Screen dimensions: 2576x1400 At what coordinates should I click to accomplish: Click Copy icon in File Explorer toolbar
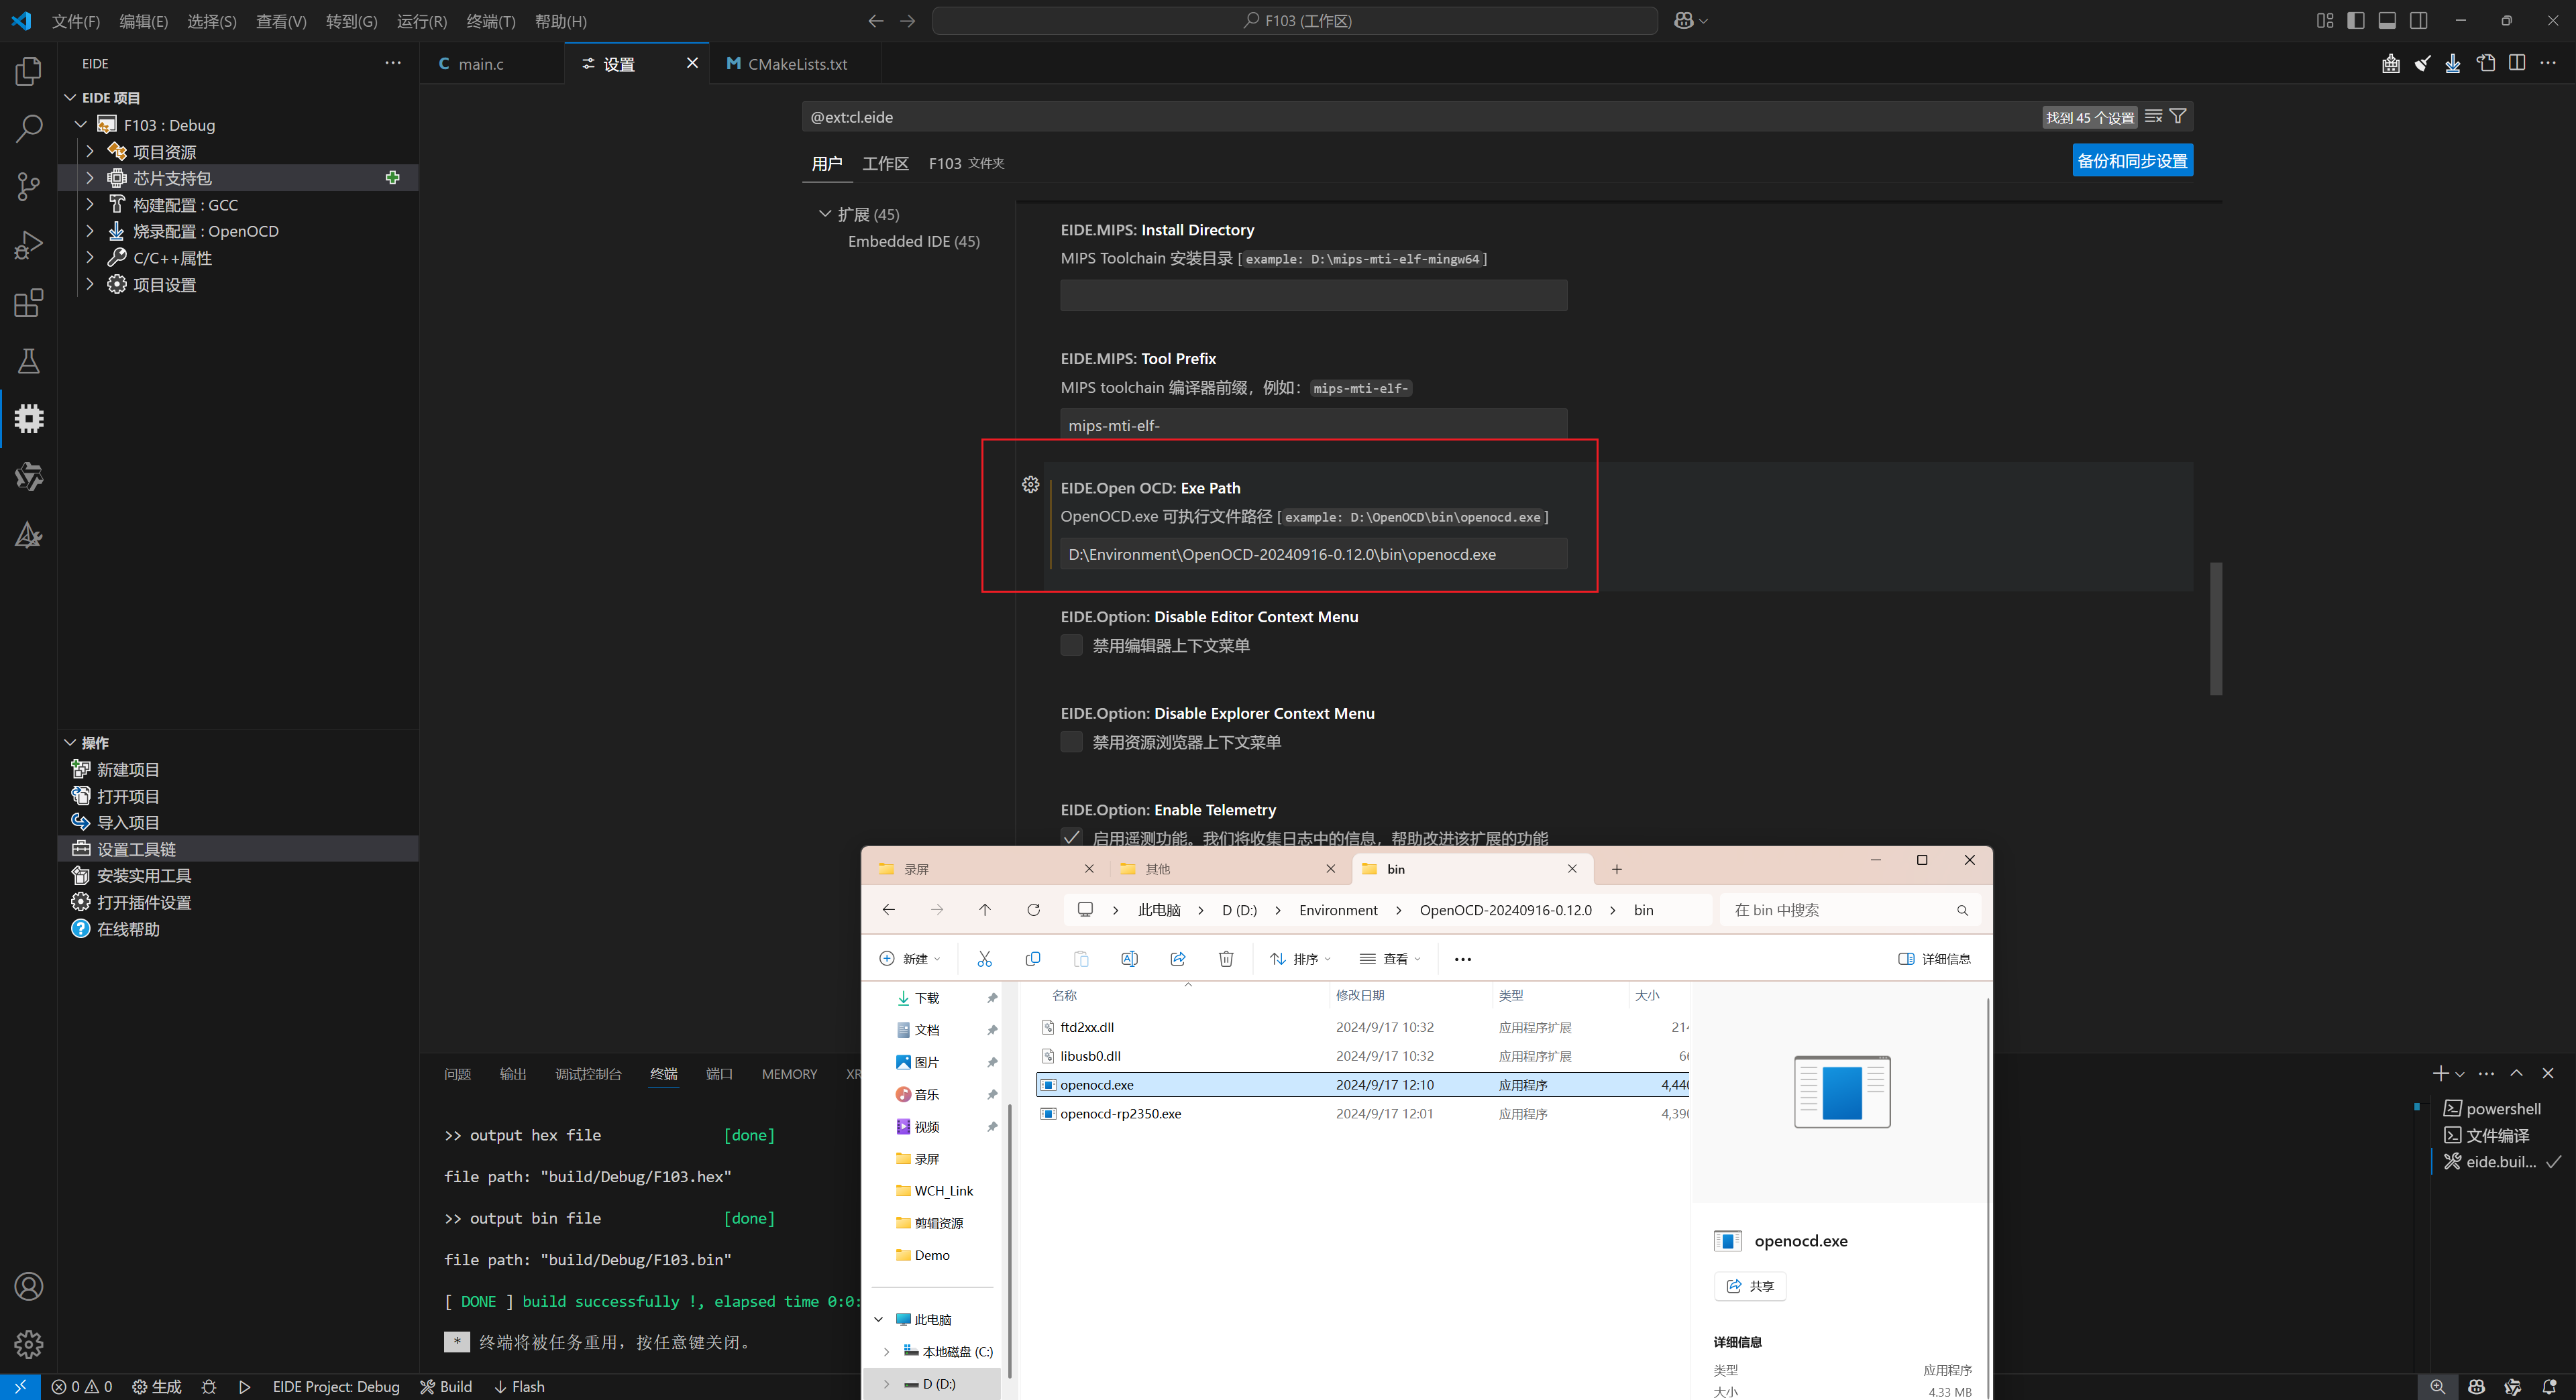click(x=1033, y=959)
